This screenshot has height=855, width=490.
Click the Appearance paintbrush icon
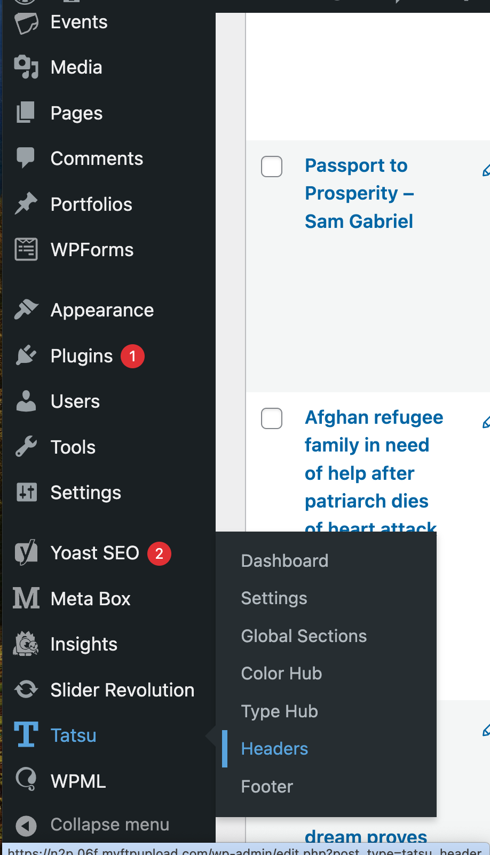26,310
